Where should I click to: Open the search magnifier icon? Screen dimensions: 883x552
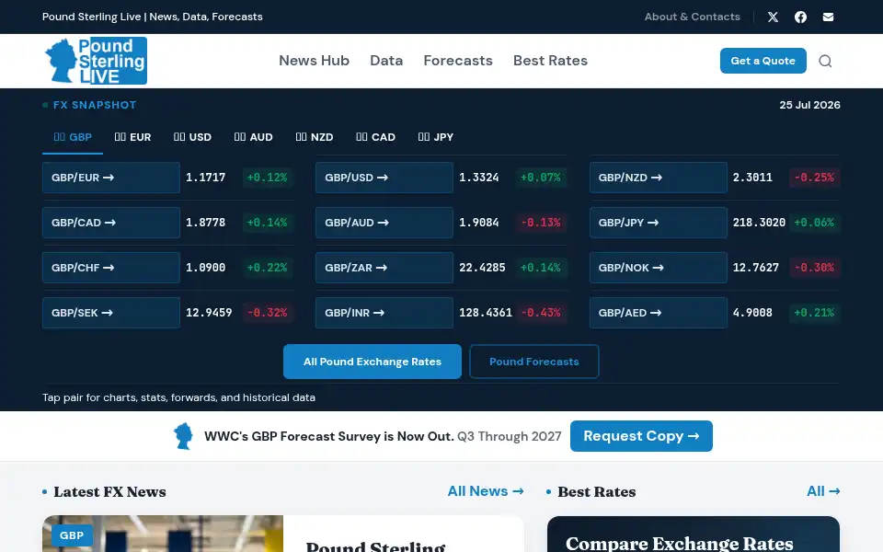(x=825, y=61)
